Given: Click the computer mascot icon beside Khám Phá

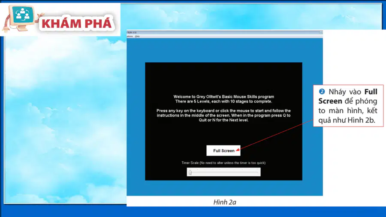Looking at the screenshot, I should point(21,18).
